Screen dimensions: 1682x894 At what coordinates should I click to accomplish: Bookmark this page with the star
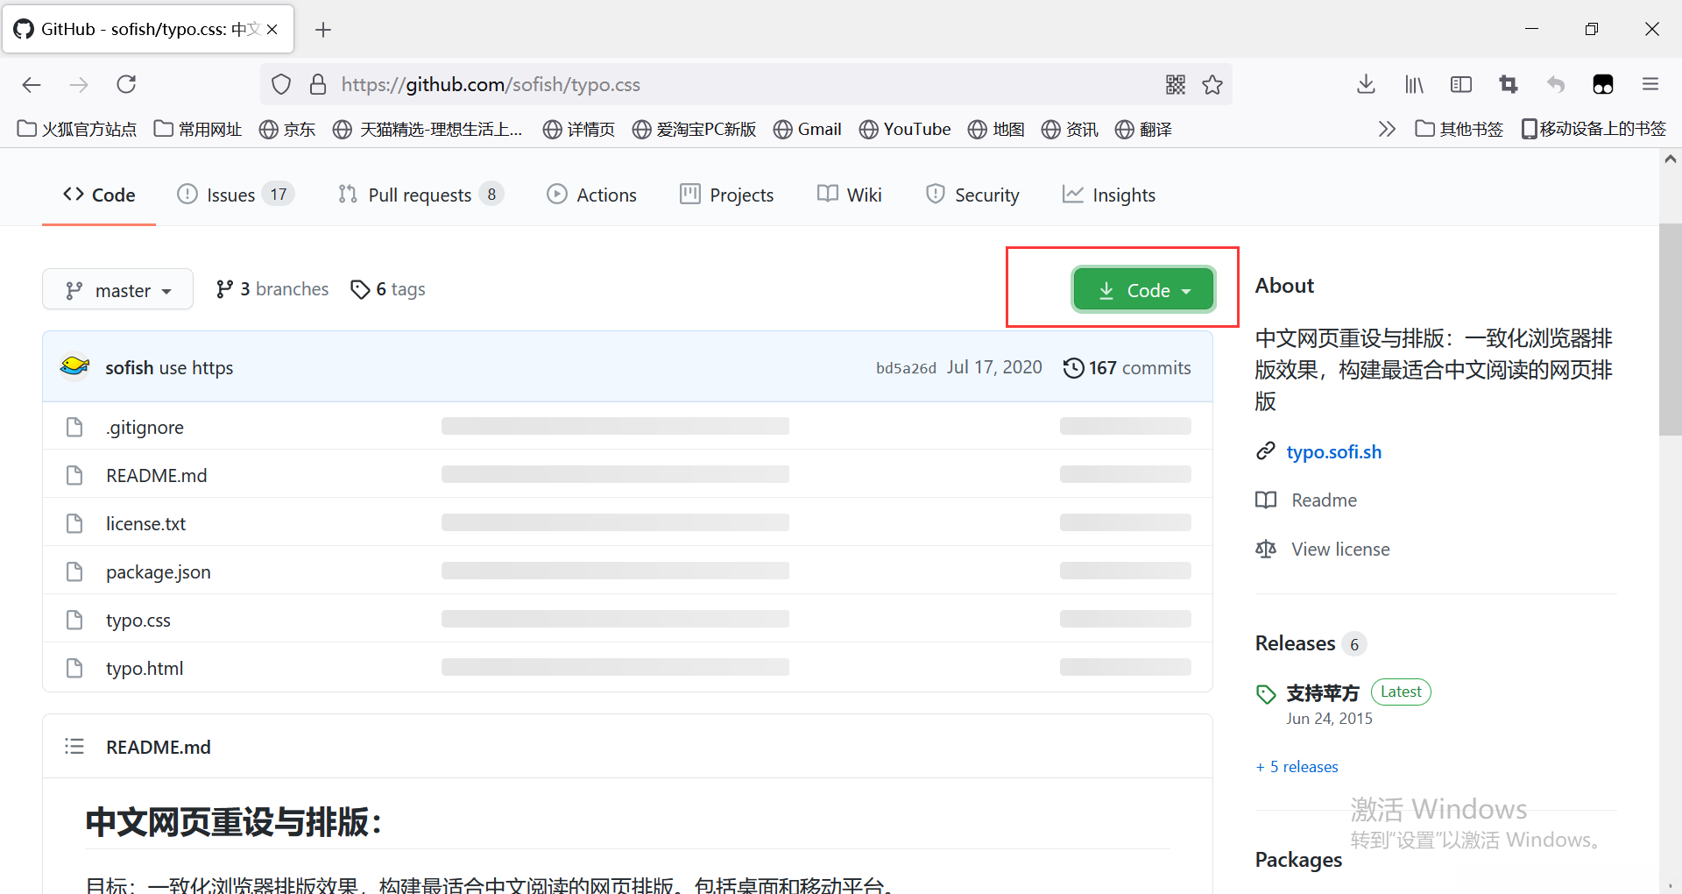click(1212, 84)
